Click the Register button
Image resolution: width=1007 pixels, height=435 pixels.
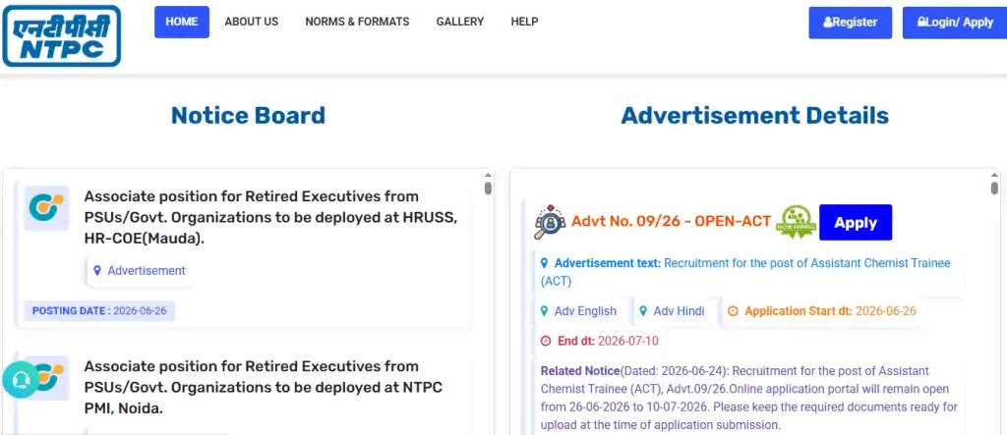pos(851,23)
